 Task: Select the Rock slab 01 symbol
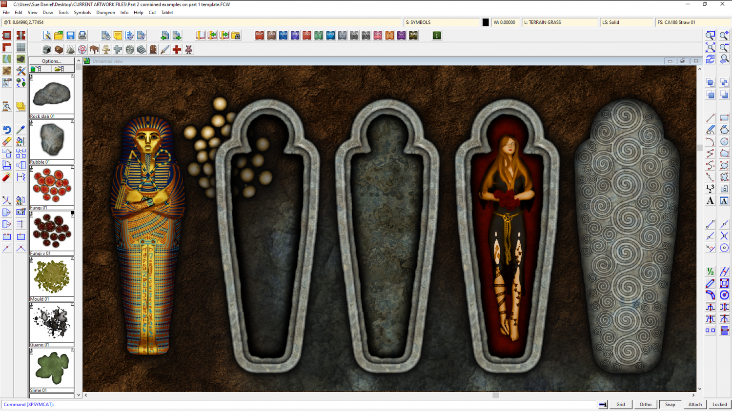(x=52, y=96)
